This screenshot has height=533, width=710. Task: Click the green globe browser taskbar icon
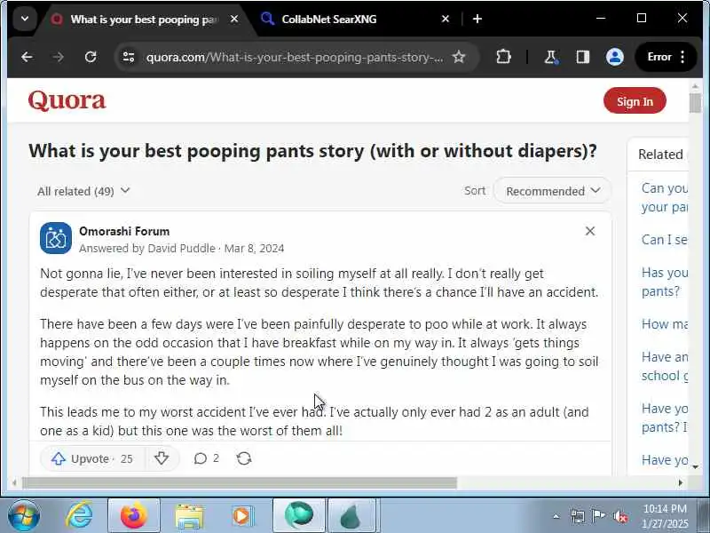(x=299, y=516)
